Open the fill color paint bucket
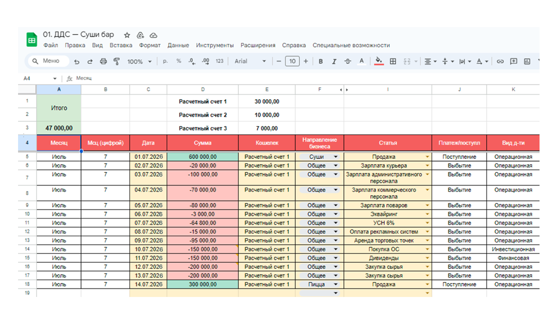The image size is (558, 324). 379,61
